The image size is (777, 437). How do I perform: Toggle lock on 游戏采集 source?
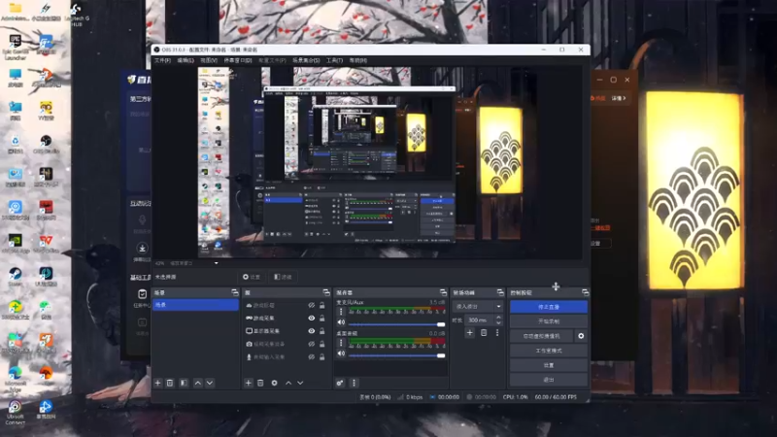click(x=322, y=319)
